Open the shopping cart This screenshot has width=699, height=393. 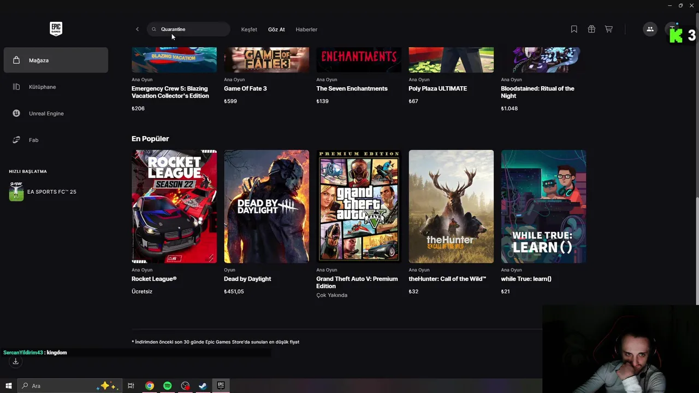(609, 29)
